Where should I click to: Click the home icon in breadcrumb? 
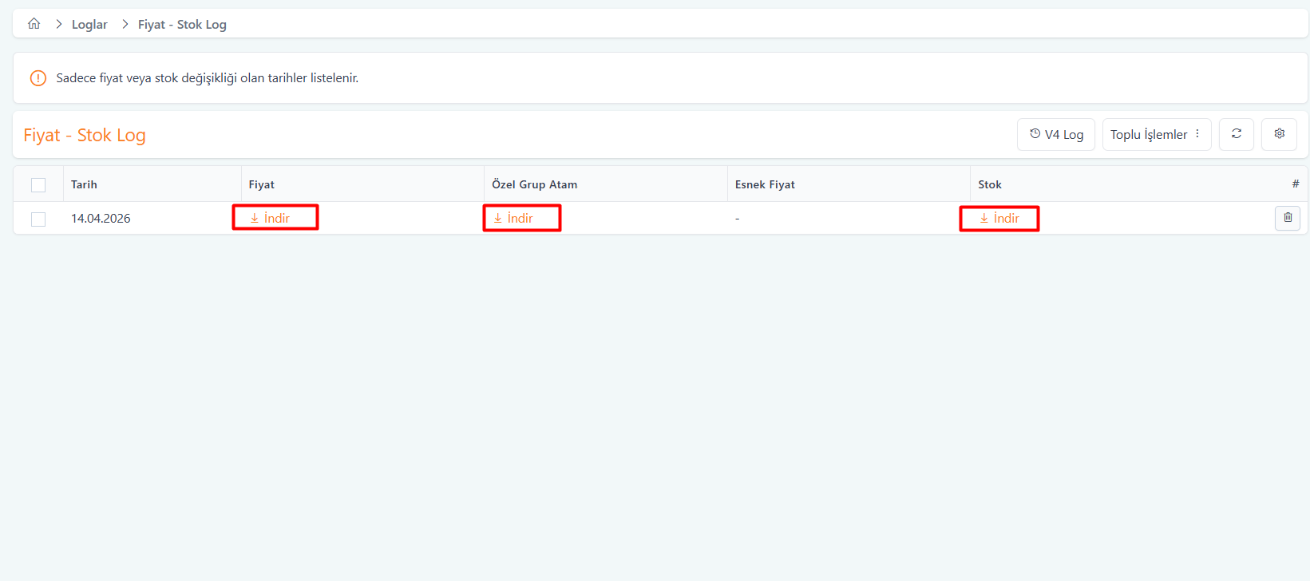point(34,24)
